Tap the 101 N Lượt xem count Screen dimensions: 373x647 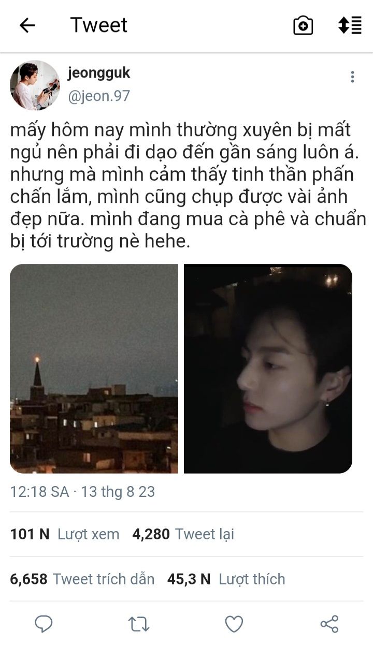[x=65, y=534]
